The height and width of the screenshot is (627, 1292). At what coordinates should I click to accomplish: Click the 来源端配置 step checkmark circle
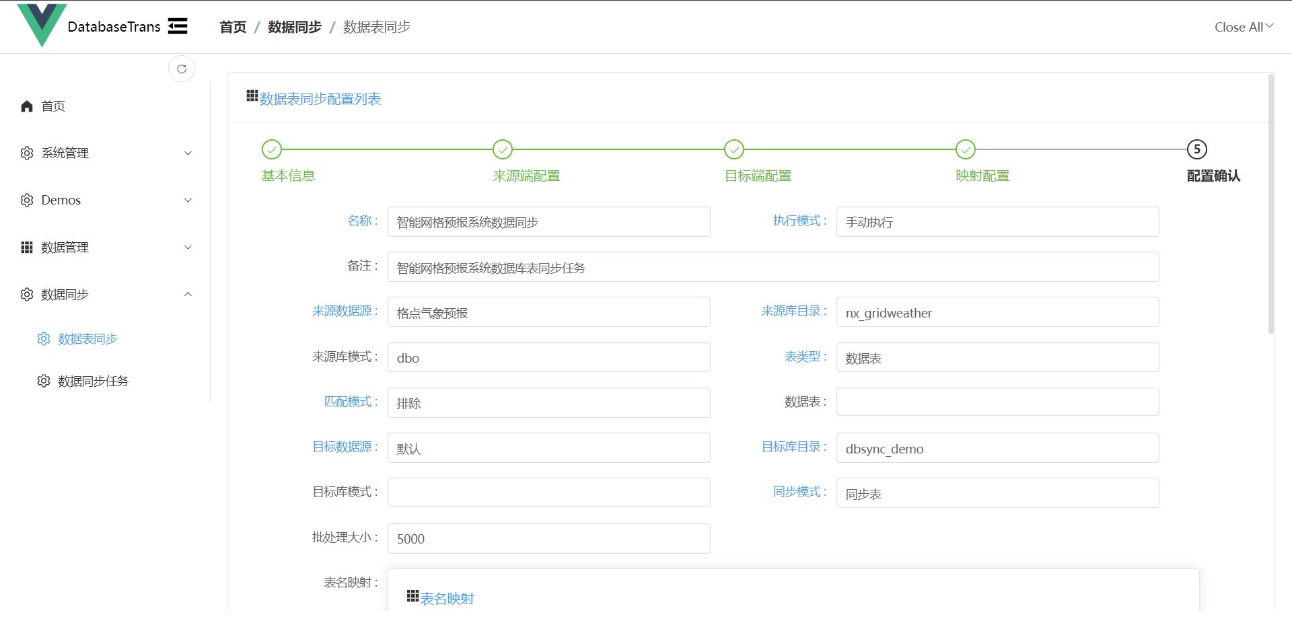(503, 149)
